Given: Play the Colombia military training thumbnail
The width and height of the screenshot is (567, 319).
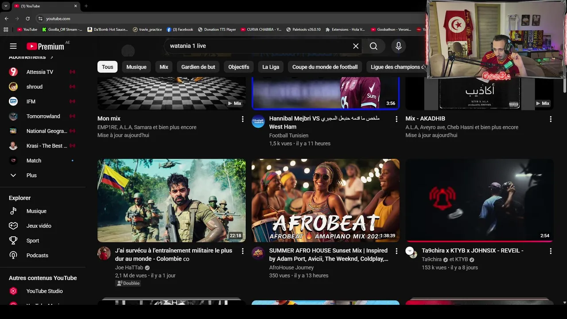Looking at the screenshot, I should click(x=171, y=201).
